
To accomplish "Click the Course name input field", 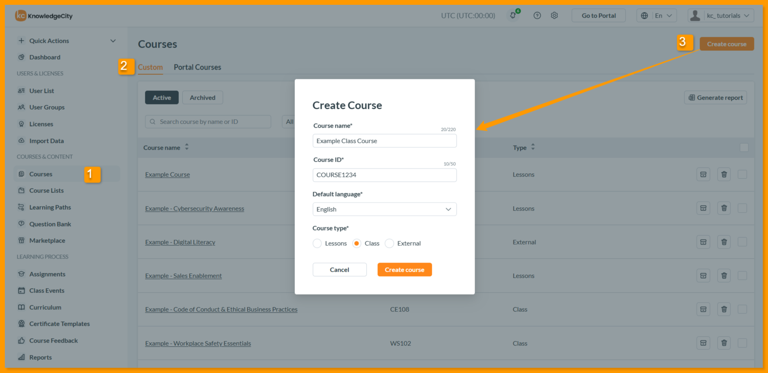I will [x=384, y=141].
